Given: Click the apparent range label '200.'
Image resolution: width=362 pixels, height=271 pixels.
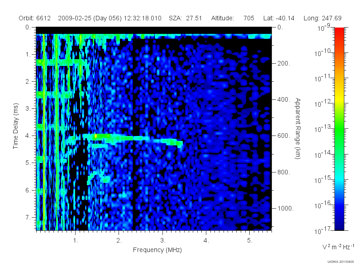Looking at the screenshot, I should point(284,63).
